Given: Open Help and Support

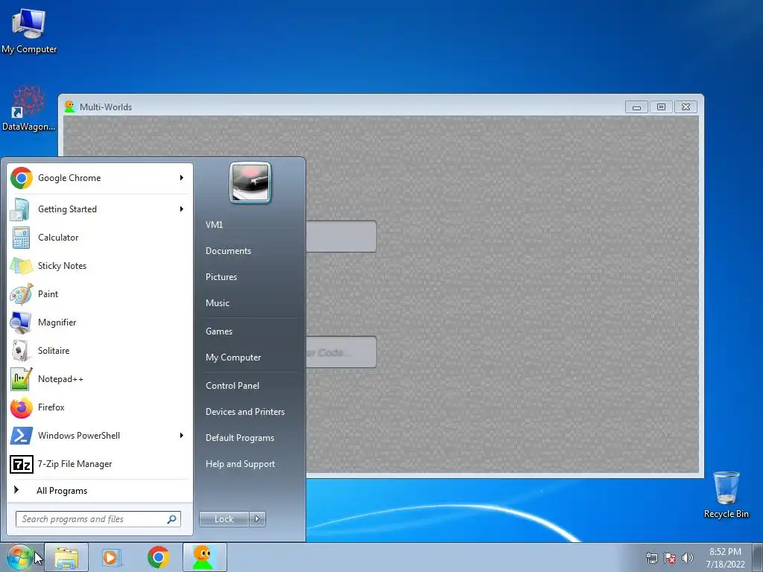Looking at the screenshot, I should tap(241, 464).
